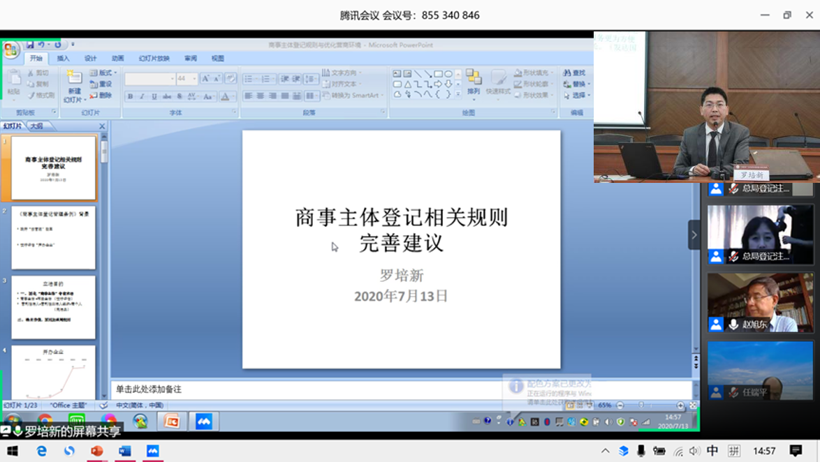820x462 pixels.
Task: Click the clear formatting icon
Action: tap(230, 78)
